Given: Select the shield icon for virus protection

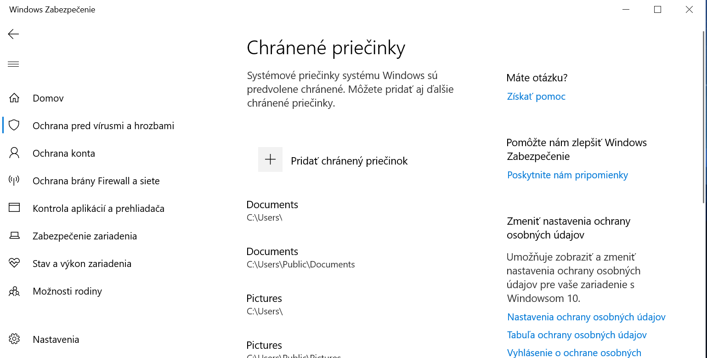Looking at the screenshot, I should (14, 125).
